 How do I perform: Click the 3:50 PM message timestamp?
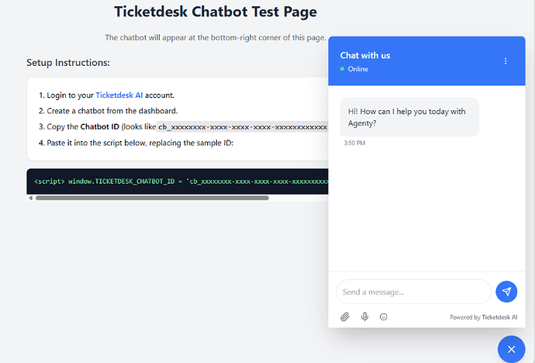pyautogui.click(x=354, y=143)
